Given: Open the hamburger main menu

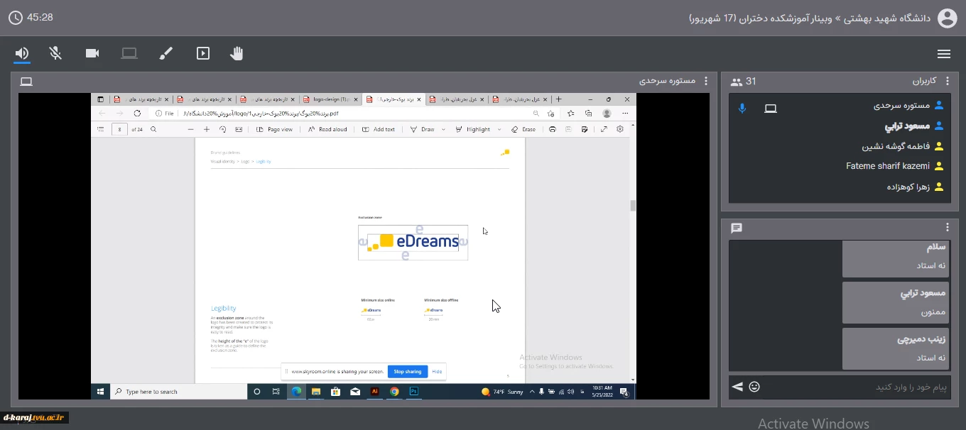Looking at the screenshot, I should pyautogui.click(x=944, y=54).
